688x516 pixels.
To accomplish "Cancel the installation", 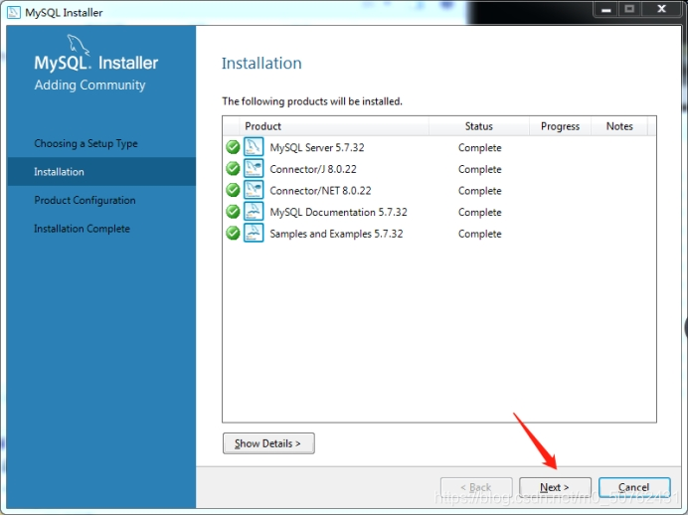I will click(x=634, y=487).
